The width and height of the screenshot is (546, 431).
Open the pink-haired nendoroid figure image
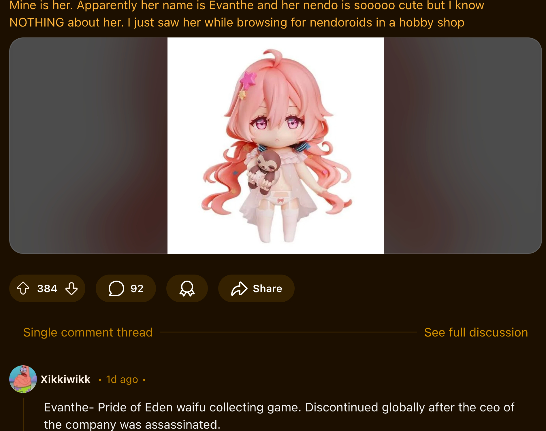(276, 145)
